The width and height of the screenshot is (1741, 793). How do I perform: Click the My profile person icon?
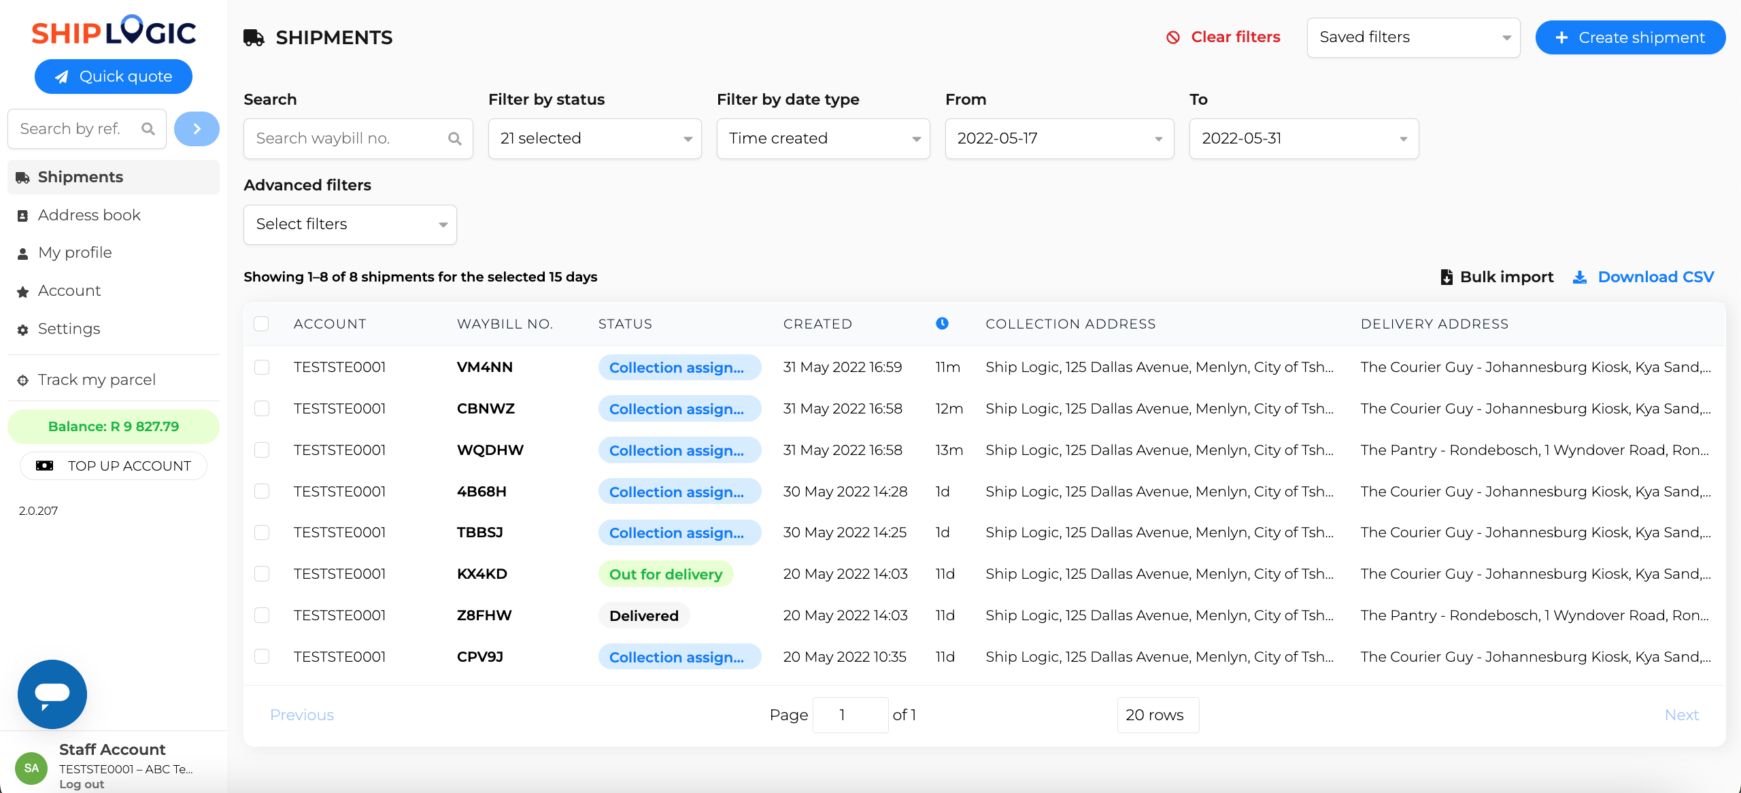tap(22, 254)
